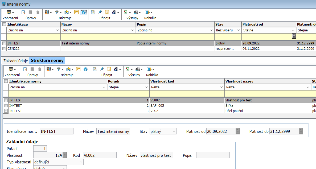Toggle the select-all checkbox in the Identifikace normy header
The height and width of the screenshot is (169, 316).
(6, 81)
